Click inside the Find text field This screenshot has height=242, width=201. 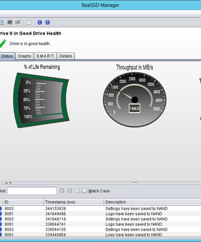[32, 191]
